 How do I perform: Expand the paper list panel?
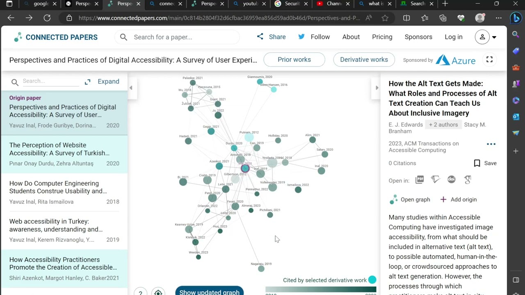pos(102,82)
